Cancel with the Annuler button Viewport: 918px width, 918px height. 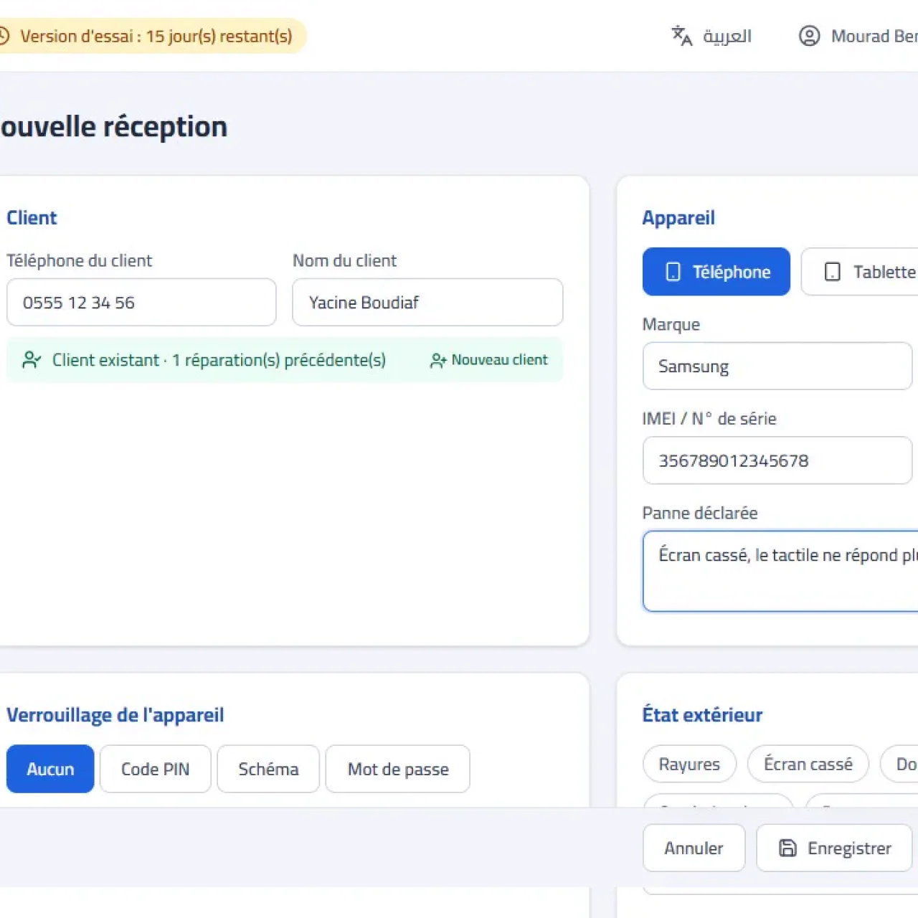(694, 848)
